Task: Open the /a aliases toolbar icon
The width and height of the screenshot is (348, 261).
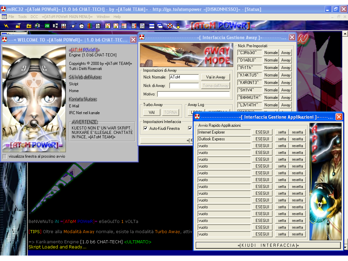Action: 47,25
